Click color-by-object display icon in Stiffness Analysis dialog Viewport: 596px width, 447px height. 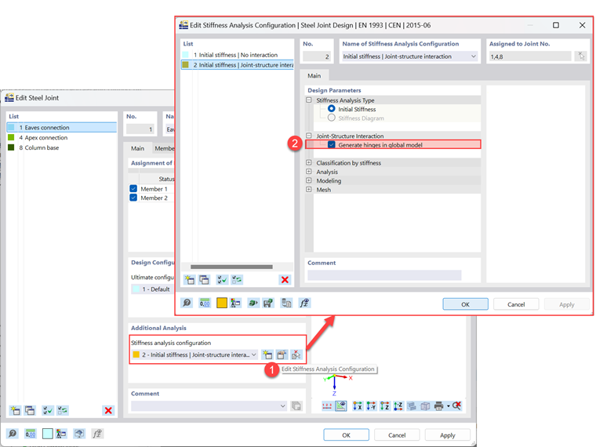click(236, 303)
